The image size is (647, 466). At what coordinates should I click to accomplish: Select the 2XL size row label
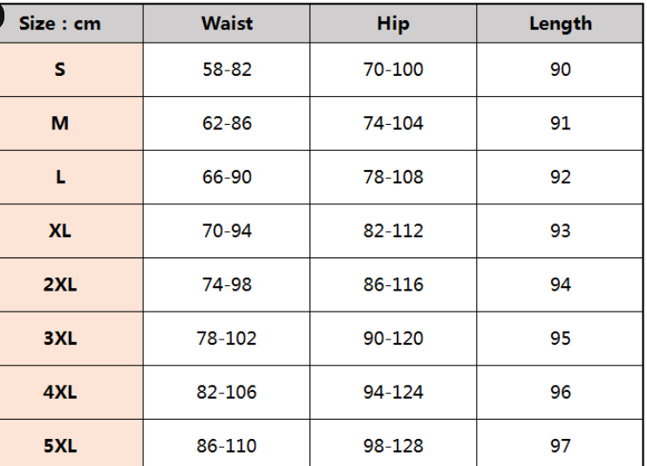coord(60,284)
